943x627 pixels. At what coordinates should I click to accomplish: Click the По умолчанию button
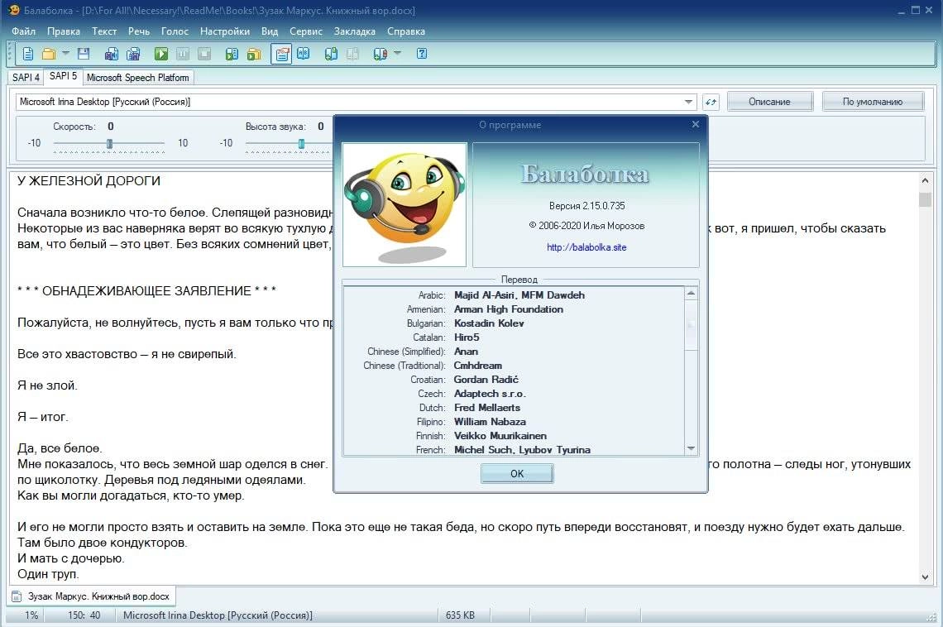pos(873,102)
